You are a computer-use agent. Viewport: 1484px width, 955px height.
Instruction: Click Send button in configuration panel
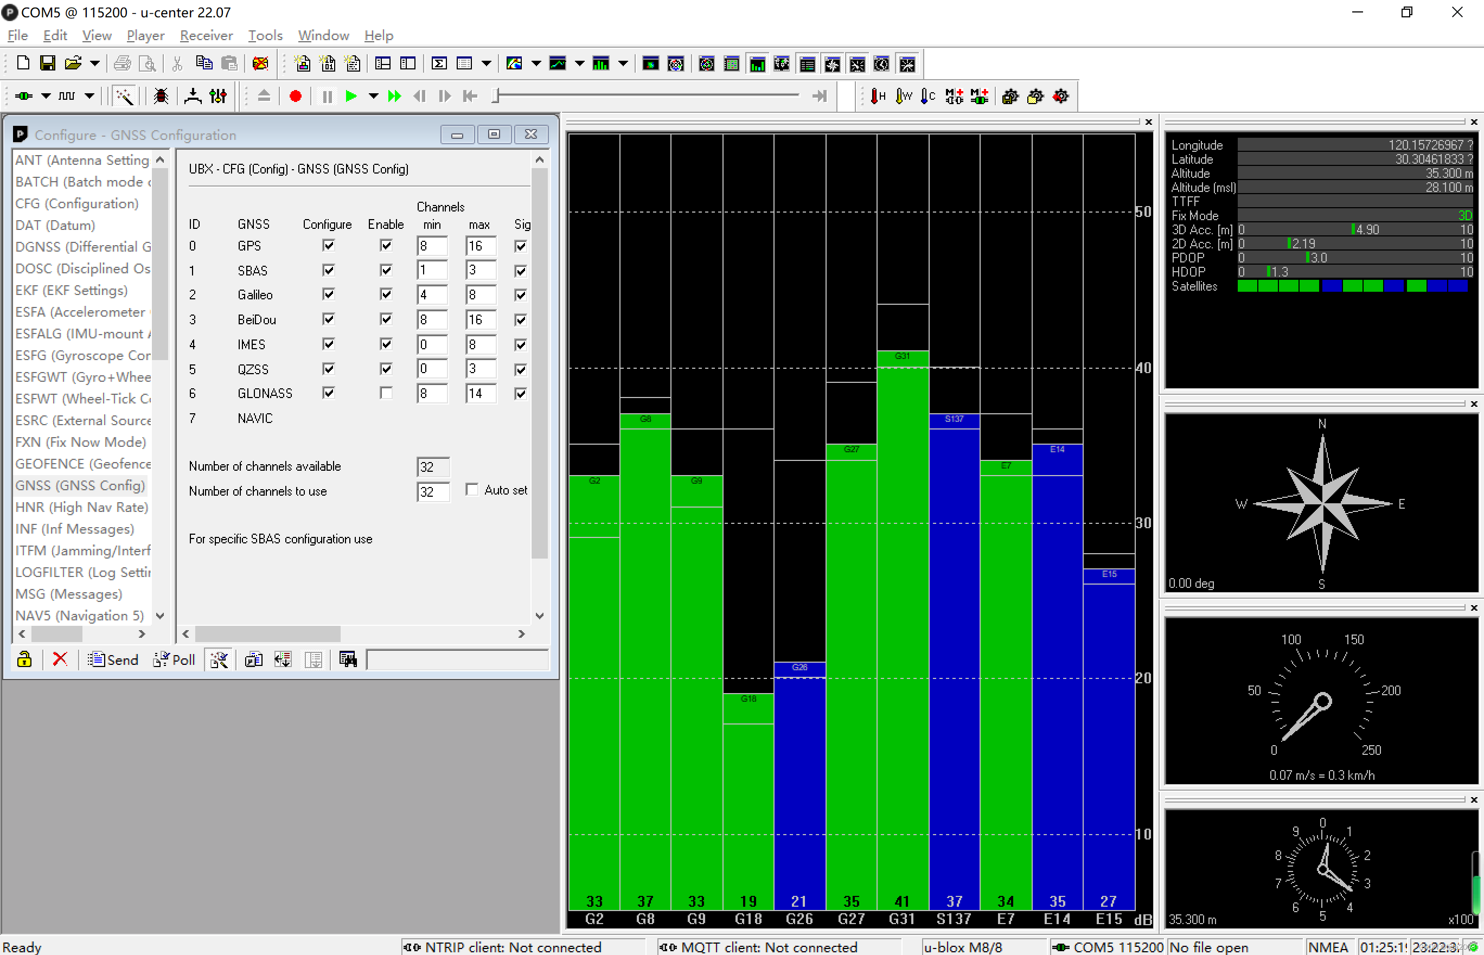pos(112,660)
